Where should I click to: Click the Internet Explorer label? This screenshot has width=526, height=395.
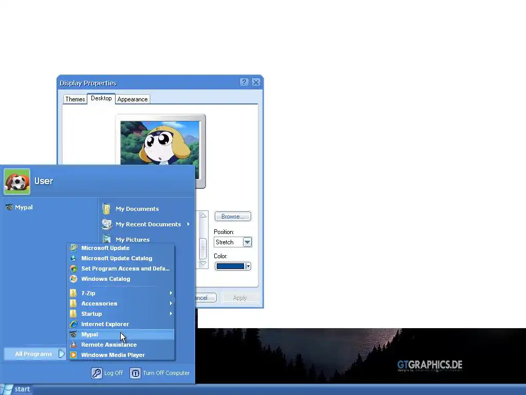click(x=105, y=324)
